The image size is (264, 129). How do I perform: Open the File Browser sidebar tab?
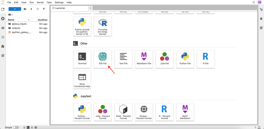pos(3,9)
